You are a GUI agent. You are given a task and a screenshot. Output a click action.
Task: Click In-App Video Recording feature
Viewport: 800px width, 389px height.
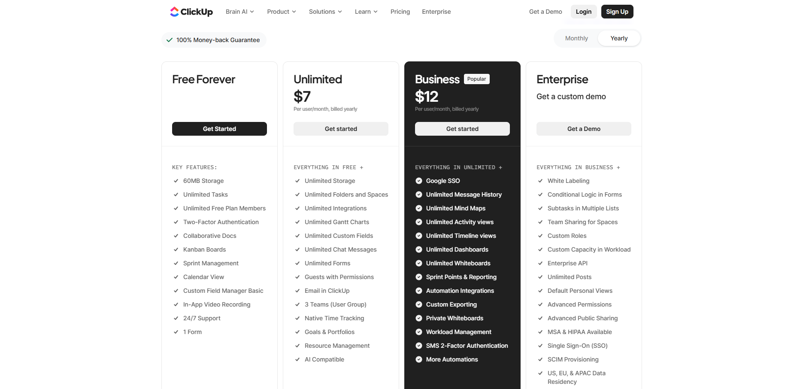coord(217,304)
